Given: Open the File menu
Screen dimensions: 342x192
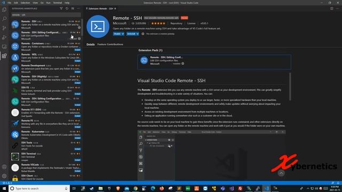Looking at the screenshot, I should (x=10, y=3).
